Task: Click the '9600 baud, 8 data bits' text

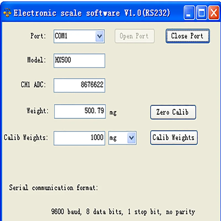Action: point(87,212)
